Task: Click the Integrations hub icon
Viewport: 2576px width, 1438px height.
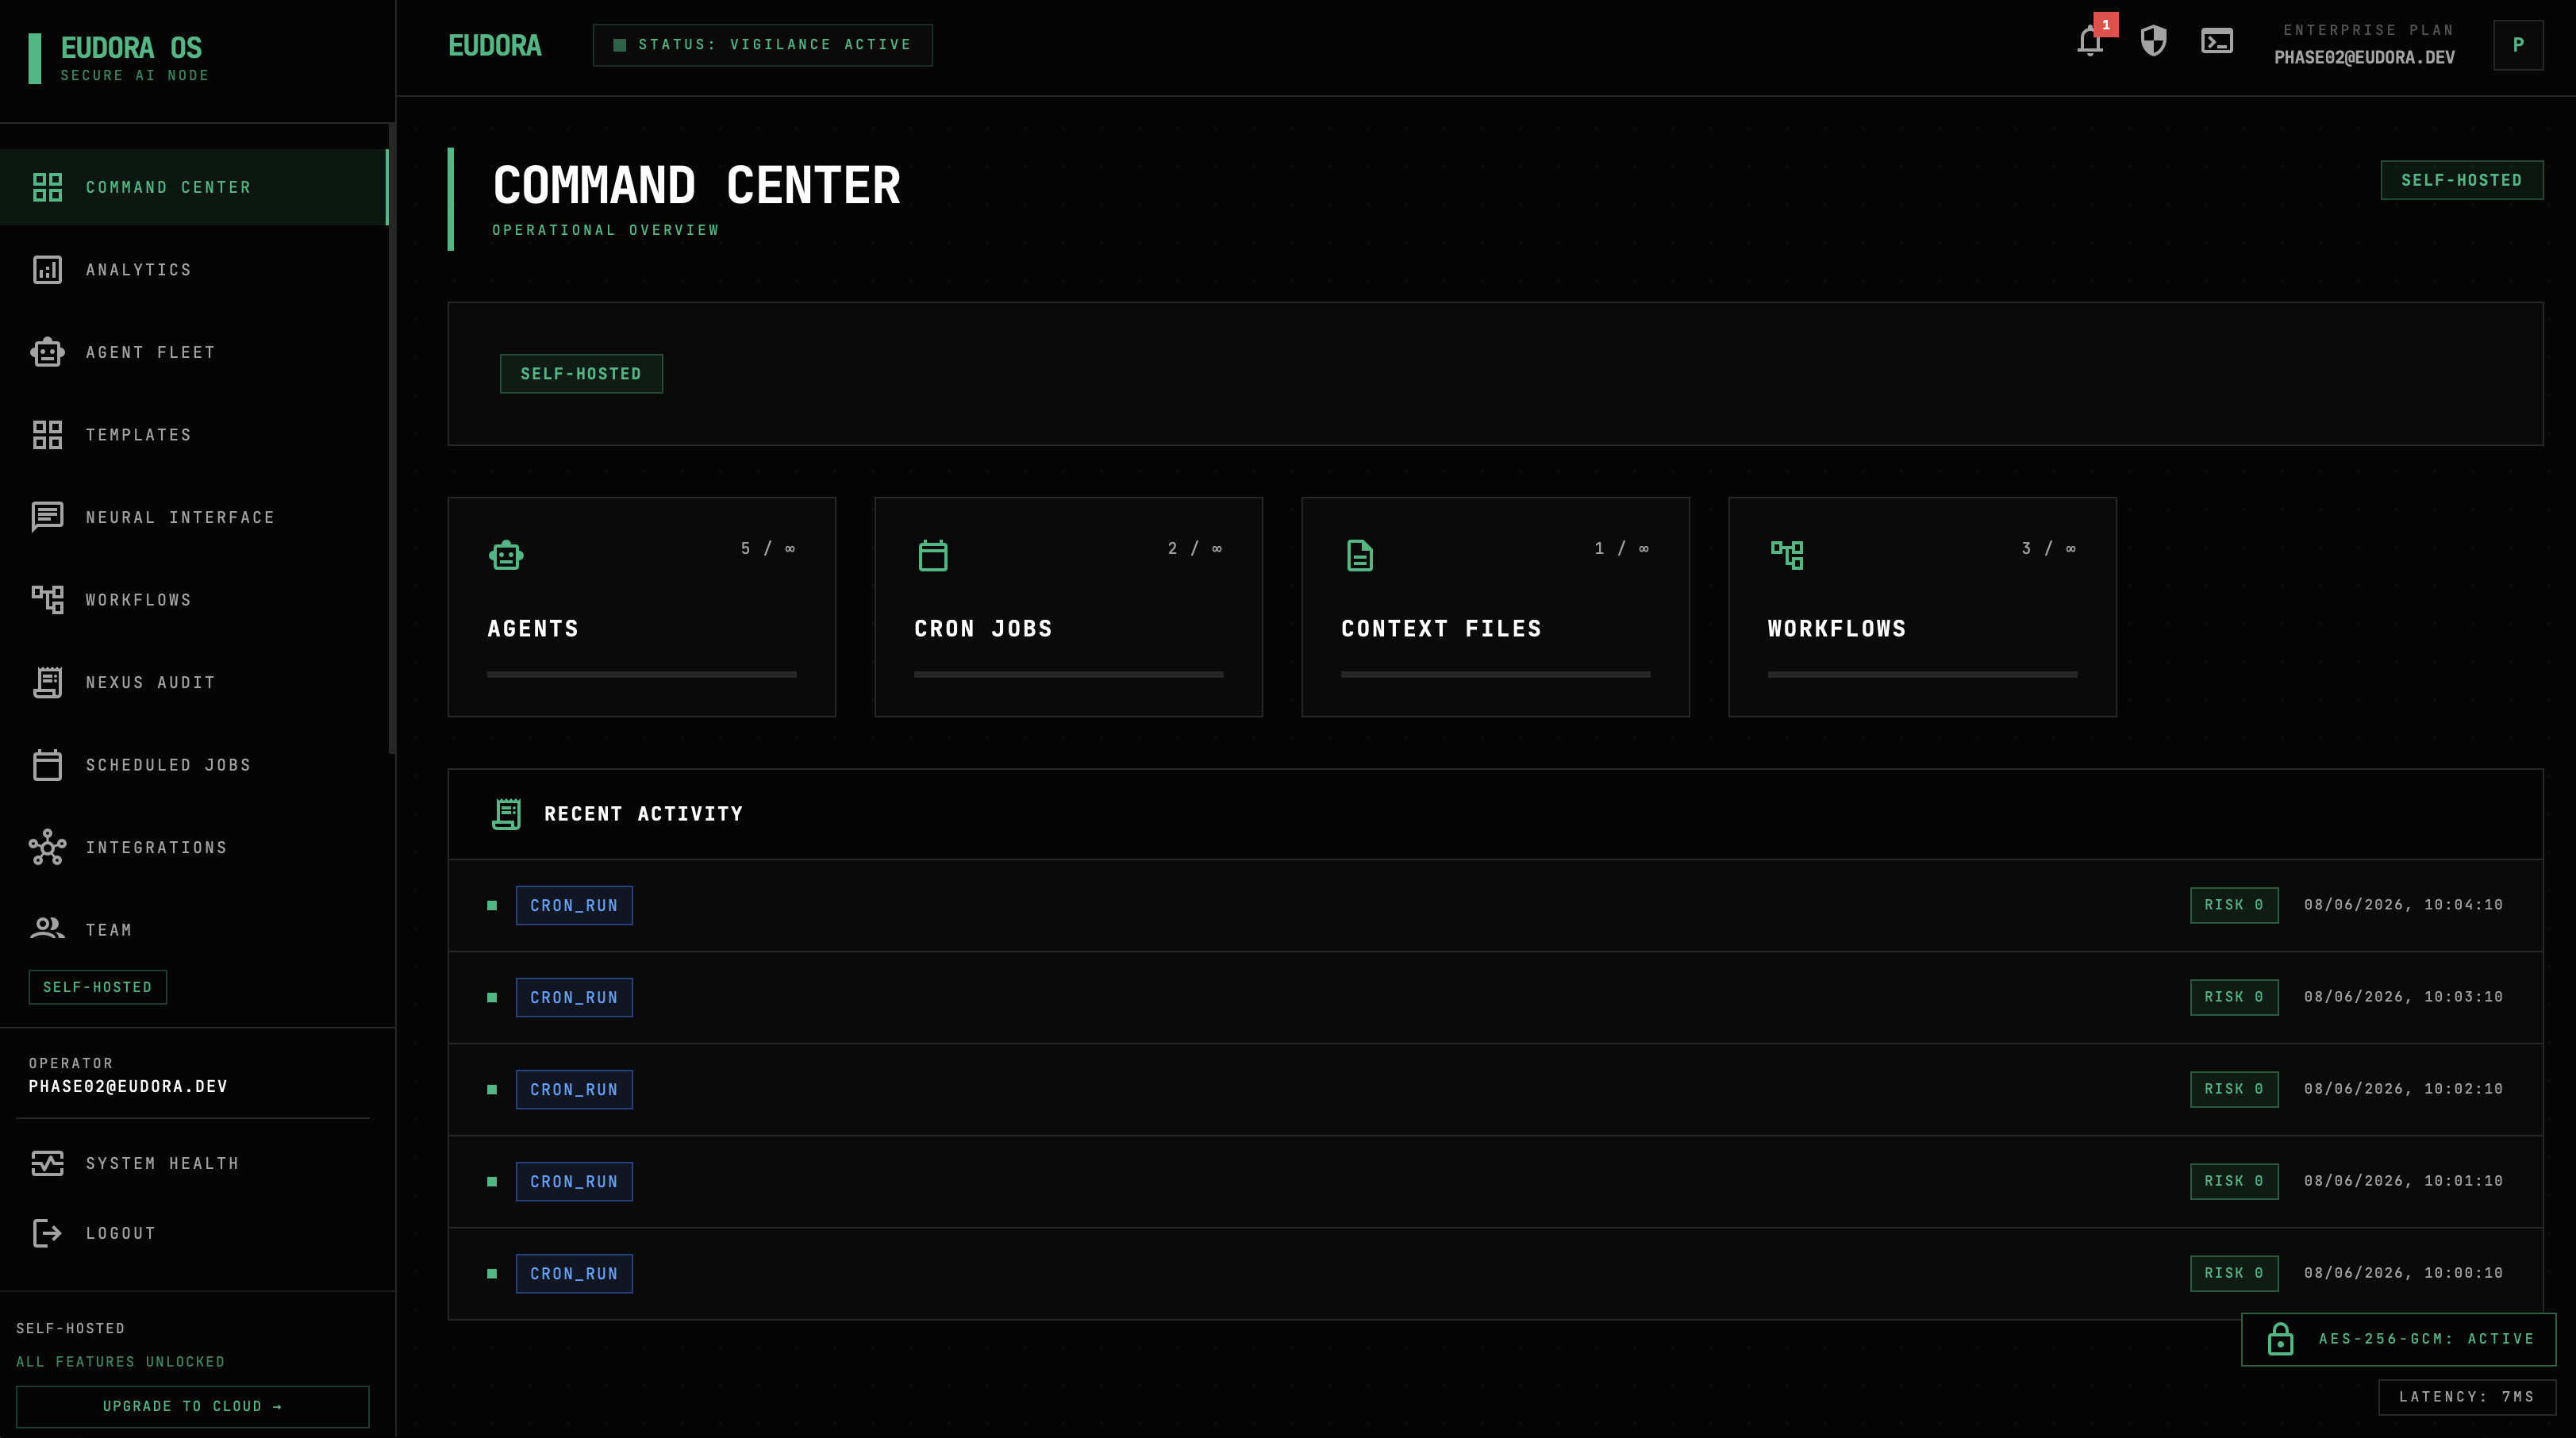Action: (47, 847)
